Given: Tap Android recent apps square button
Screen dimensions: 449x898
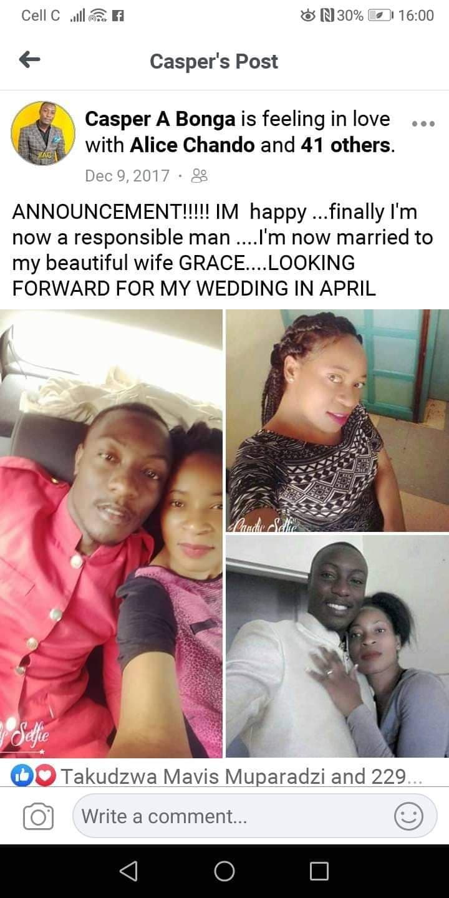Looking at the screenshot, I should 319,871.
